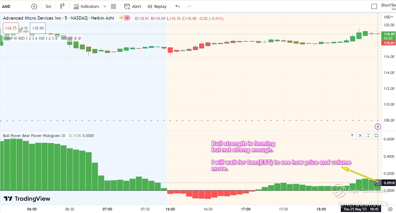
Task: Click the 118.89 current price label
Action: (389, 34)
